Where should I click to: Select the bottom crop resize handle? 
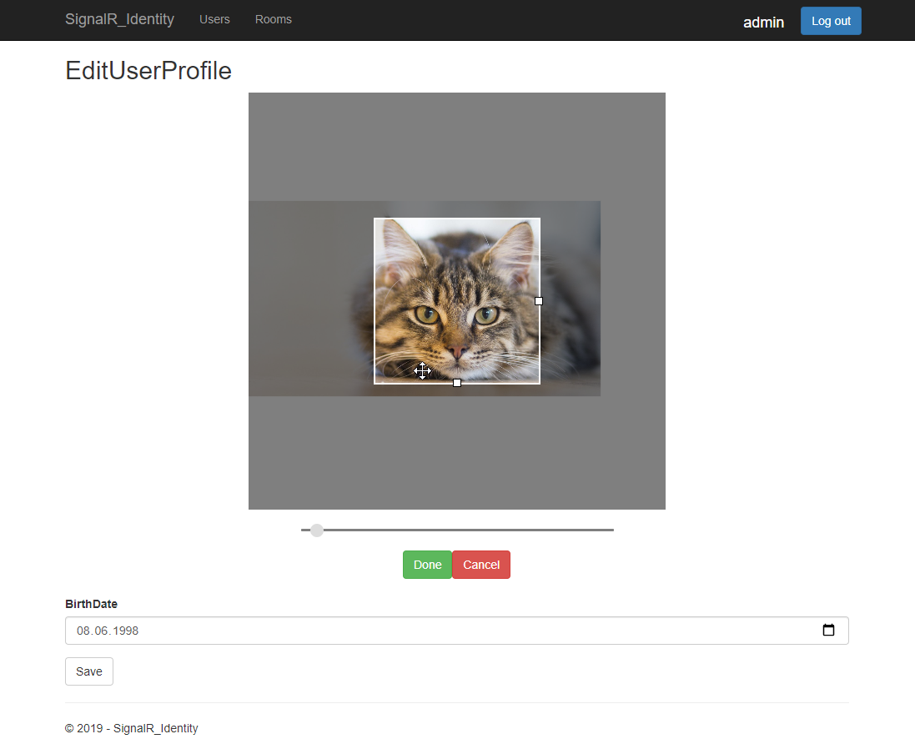[x=457, y=383]
